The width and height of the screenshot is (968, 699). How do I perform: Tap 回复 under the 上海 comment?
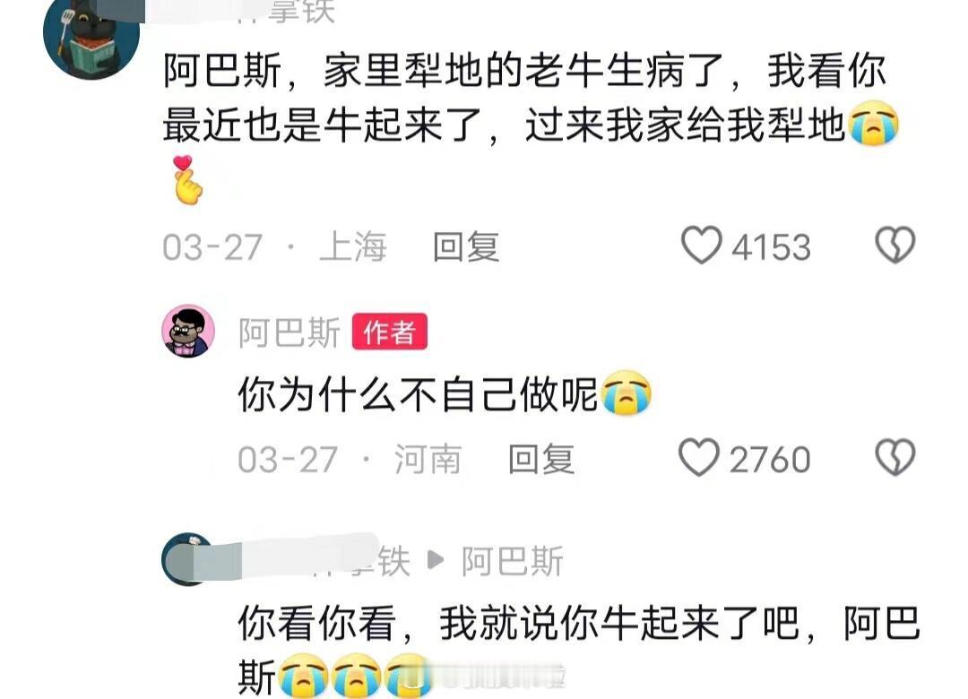pyautogui.click(x=465, y=246)
